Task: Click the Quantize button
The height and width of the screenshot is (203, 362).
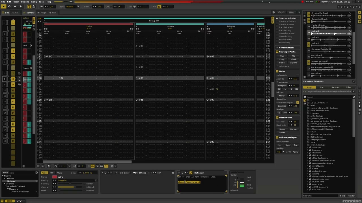Action: click(282, 106)
